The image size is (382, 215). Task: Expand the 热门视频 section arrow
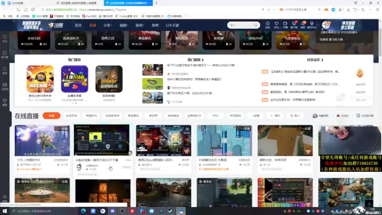pos(202,60)
